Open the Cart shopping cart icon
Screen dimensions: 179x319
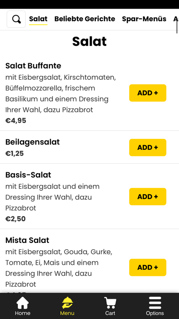[110, 302]
